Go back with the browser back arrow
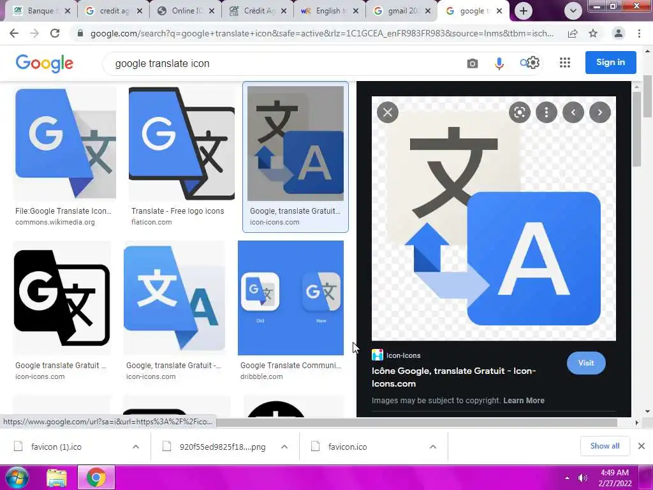Screen dimensions: 653x490 click(x=14, y=33)
